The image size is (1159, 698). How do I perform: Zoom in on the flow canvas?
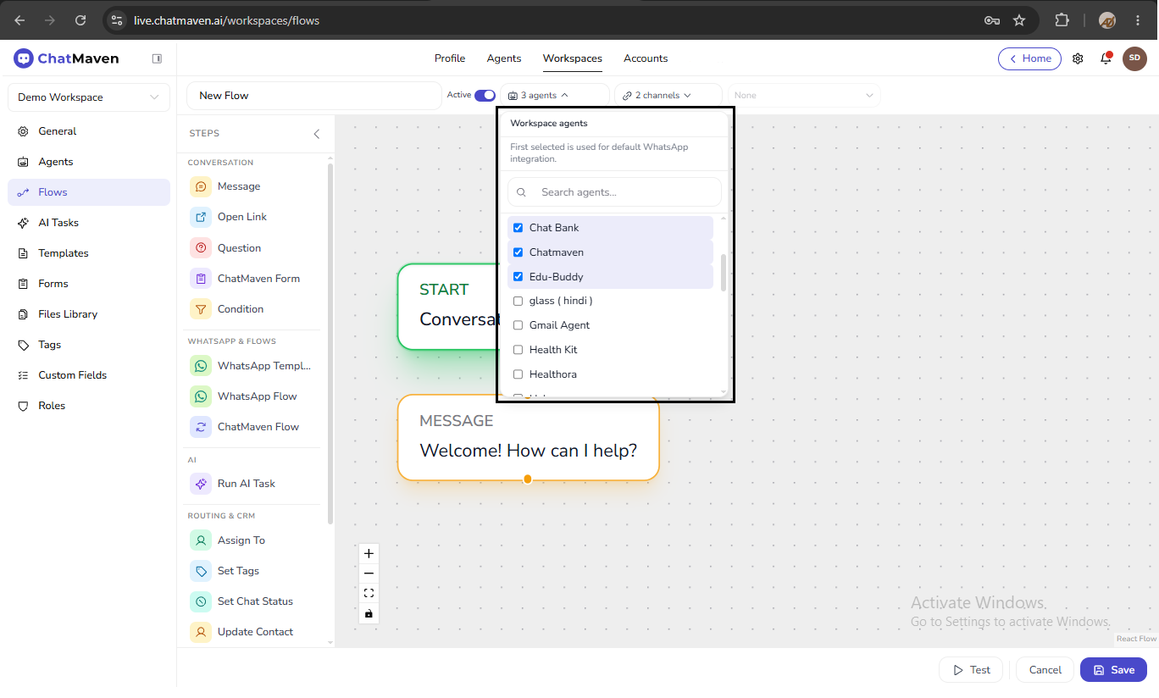pyautogui.click(x=369, y=553)
